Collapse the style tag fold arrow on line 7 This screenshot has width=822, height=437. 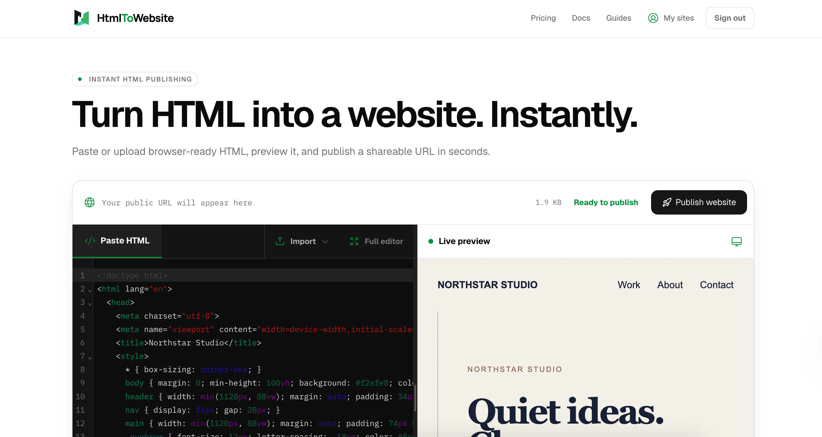[90, 358]
